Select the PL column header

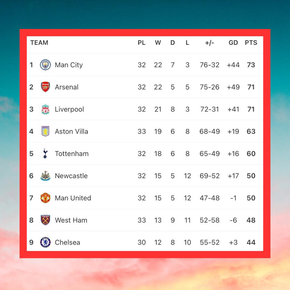pyautogui.click(x=142, y=43)
